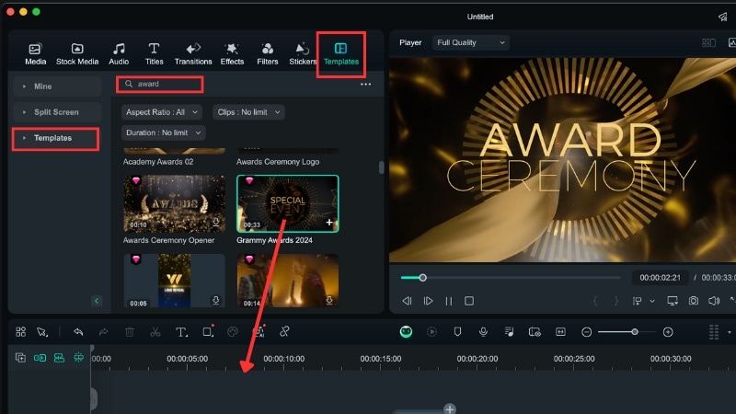Open the Stock Media tab
This screenshot has width=736, height=414.
pyautogui.click(x=77, y=54)
